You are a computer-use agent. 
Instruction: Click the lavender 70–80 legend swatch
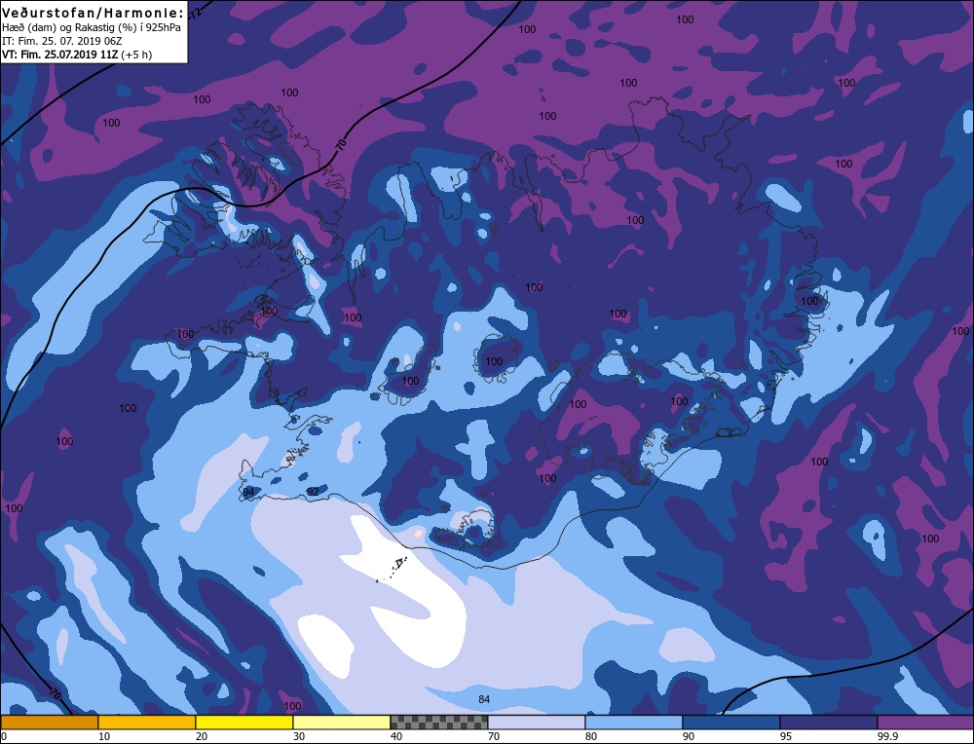(x=537, y=723)
